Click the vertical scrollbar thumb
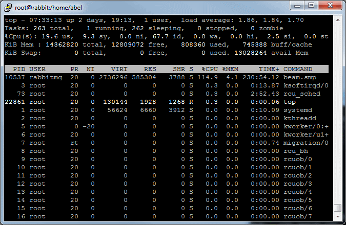The height and width of the screenshot is (225, 346). (x=338, y=208)
